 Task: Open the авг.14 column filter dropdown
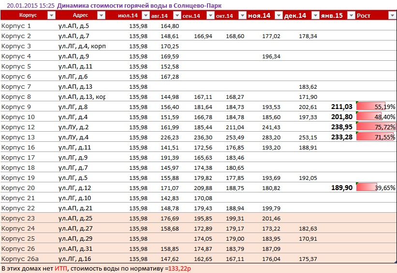coord(177,15)
